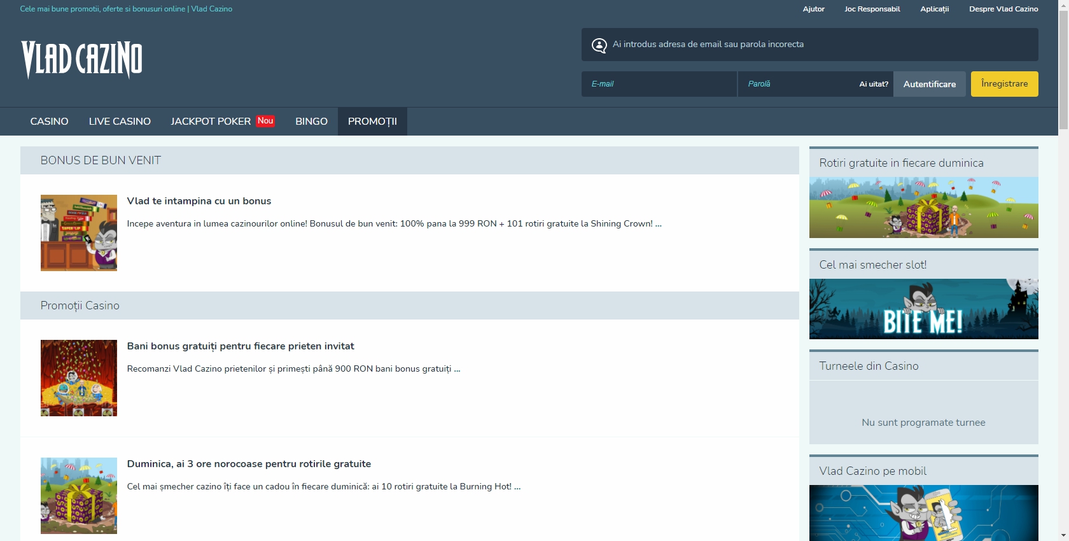The image size is (1069, 541).
Task: Click the Vlad Cazino pe mobil heading
Action: click(x=872, y=471)
